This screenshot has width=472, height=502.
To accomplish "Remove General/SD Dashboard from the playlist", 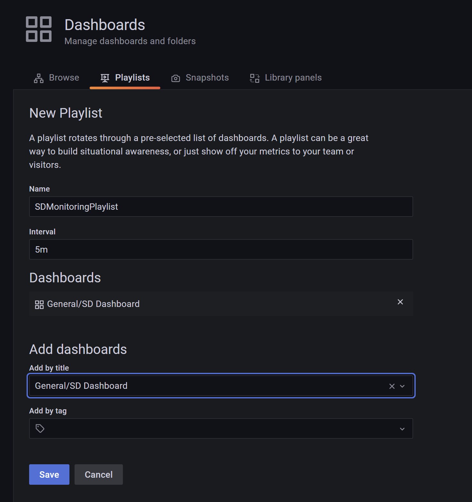I will tap(400, 302).
